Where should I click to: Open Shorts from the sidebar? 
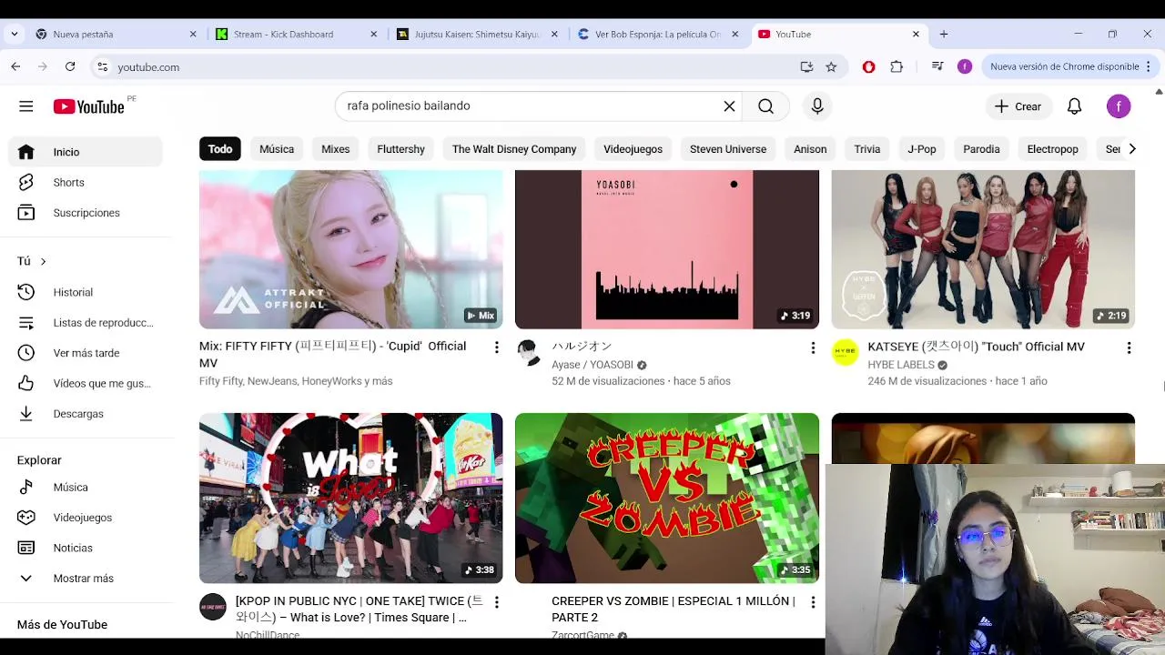[x=86, y=182]
